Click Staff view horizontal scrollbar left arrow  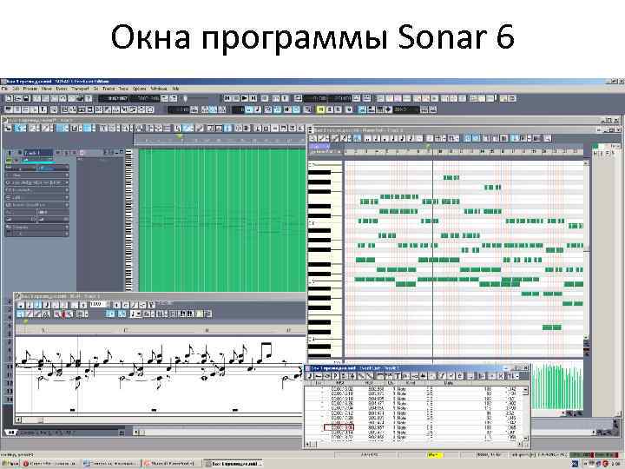tap(18, 419)
